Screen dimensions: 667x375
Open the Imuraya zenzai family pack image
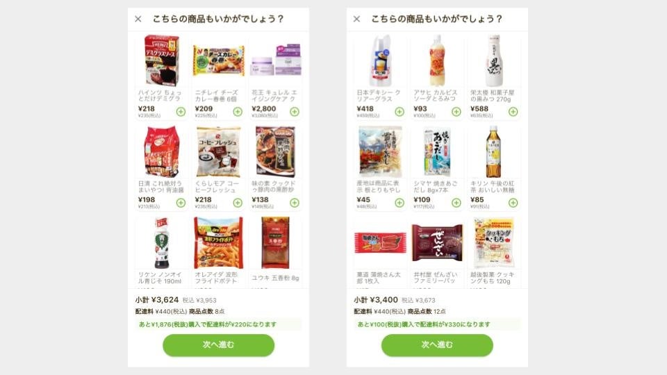pos(437,243)
